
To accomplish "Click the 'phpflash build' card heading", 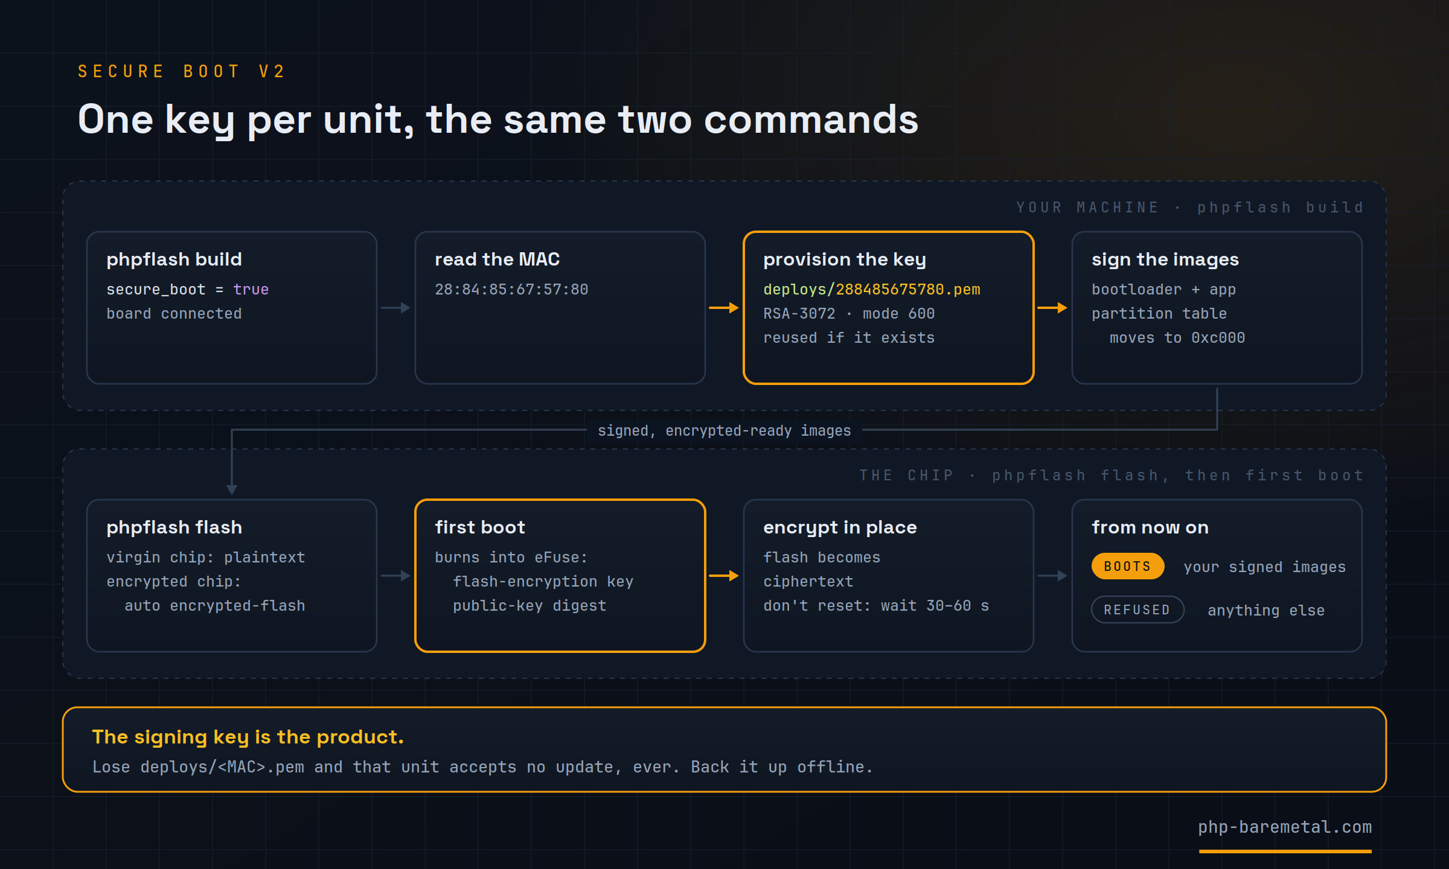I will [x=174, y=259].
